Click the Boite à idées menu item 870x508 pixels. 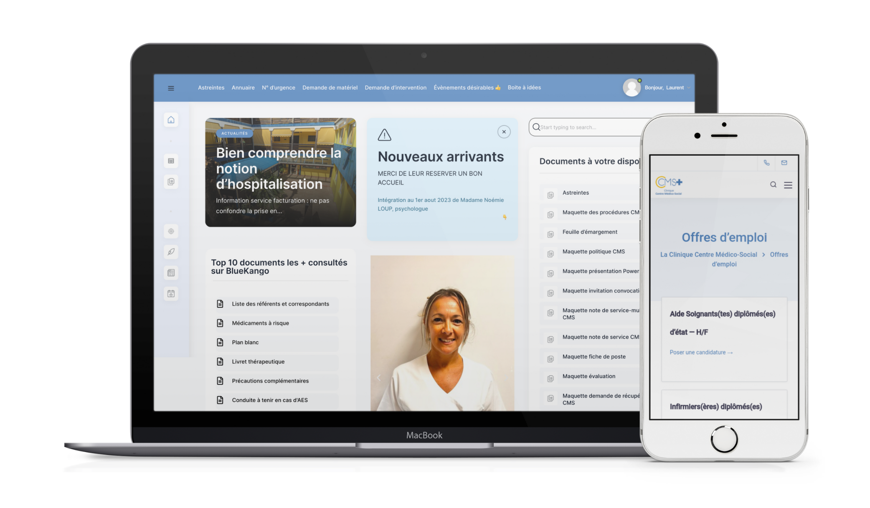(524, 88)
